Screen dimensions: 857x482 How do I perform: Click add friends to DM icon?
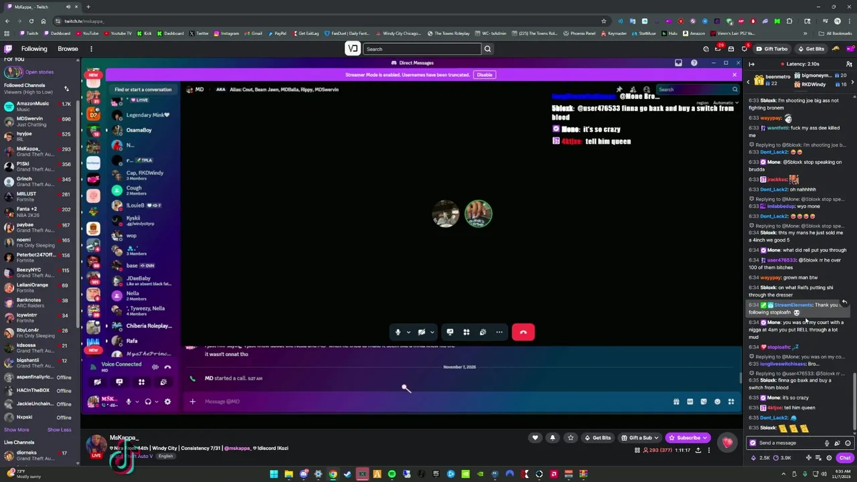(x=633, y=89)
